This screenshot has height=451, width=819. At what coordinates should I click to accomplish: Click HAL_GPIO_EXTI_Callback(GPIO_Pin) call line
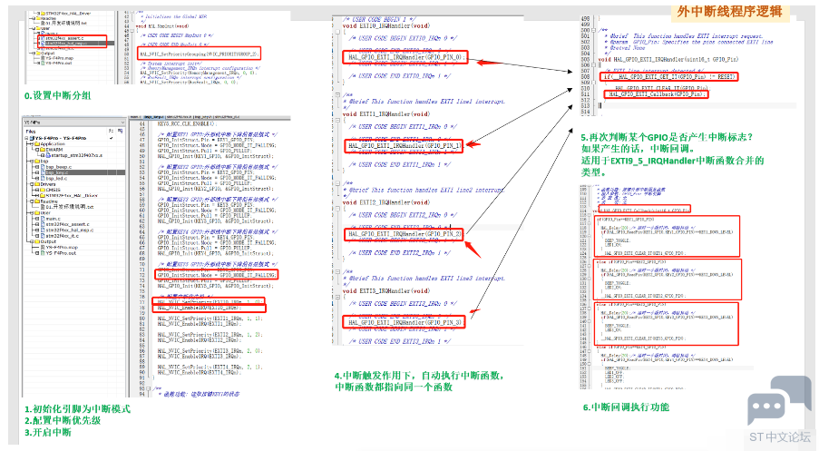click(x=657, y=94)
